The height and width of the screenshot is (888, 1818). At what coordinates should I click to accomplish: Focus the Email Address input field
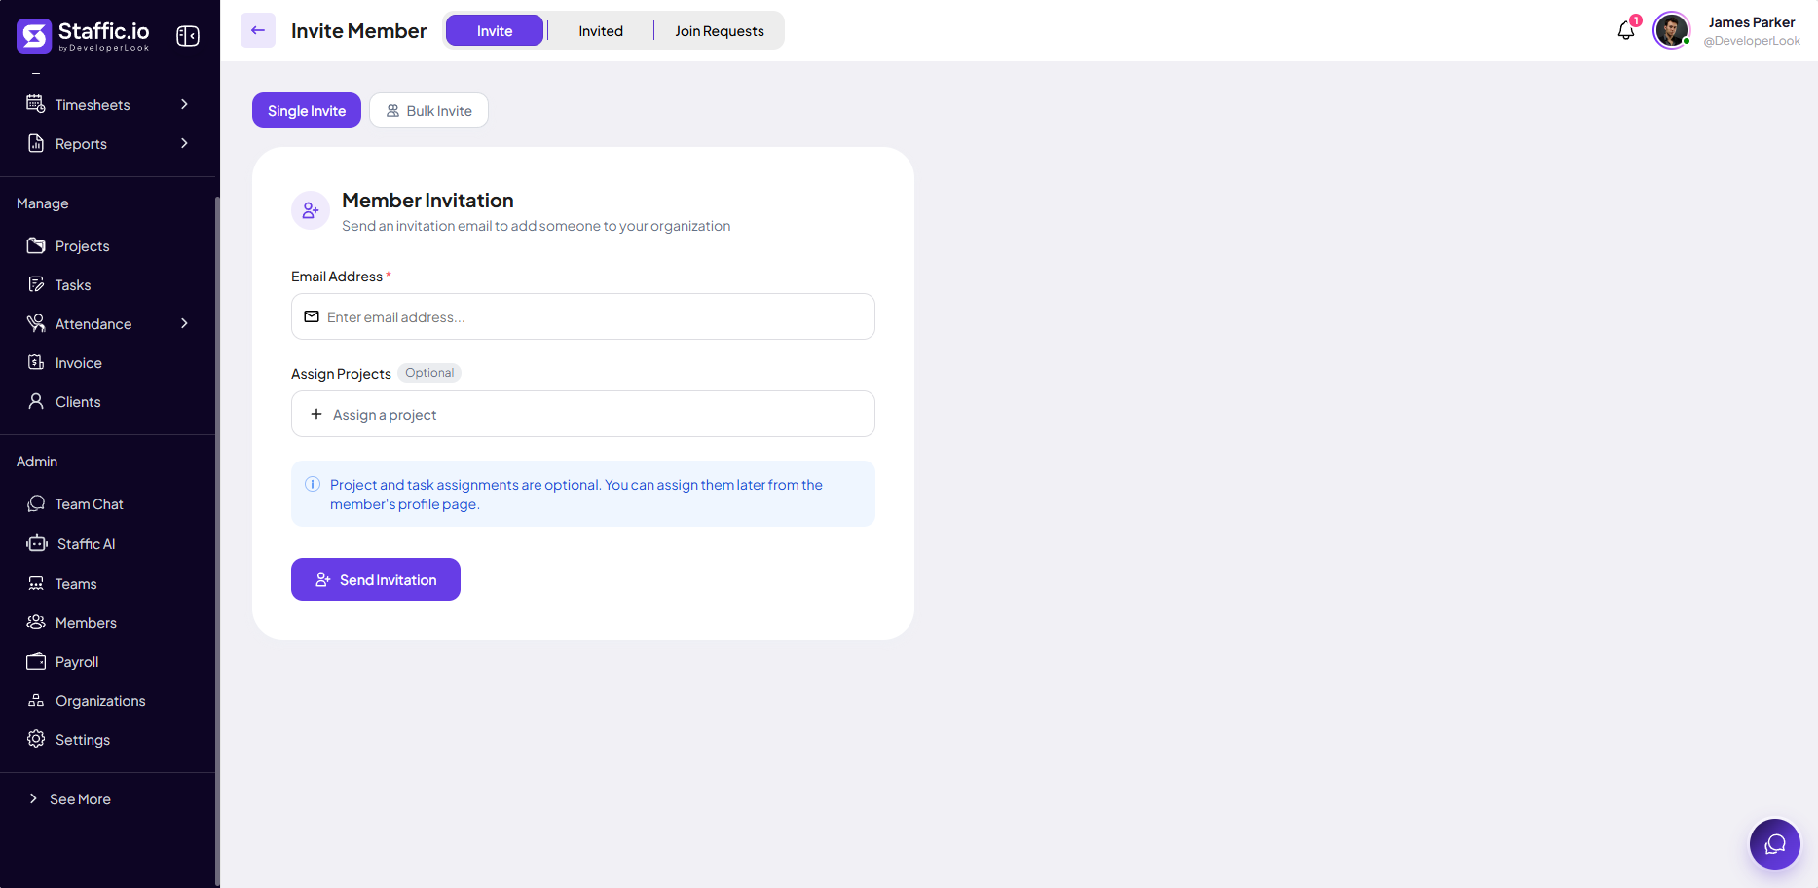(x=583, y=316)
